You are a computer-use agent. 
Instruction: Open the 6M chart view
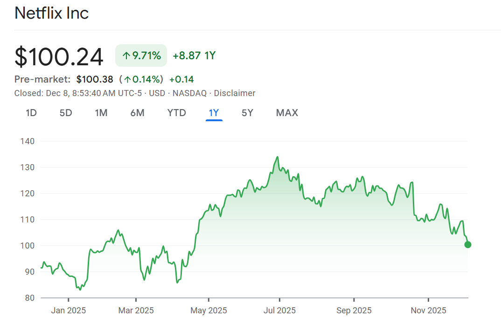tap(137, 113)
